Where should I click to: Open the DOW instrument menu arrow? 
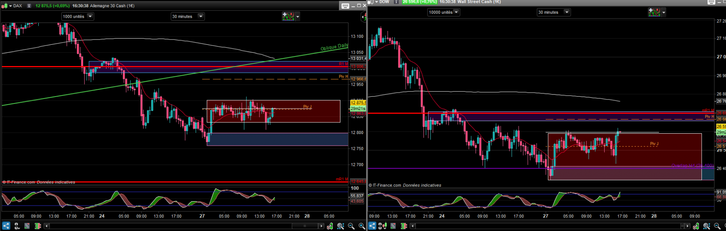(x=376, y=2)
